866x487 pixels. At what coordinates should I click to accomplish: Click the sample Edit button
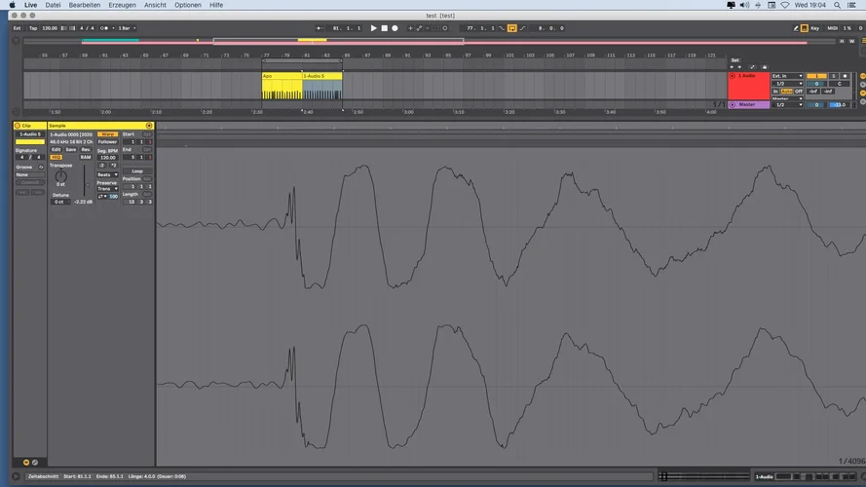[56, 150]
